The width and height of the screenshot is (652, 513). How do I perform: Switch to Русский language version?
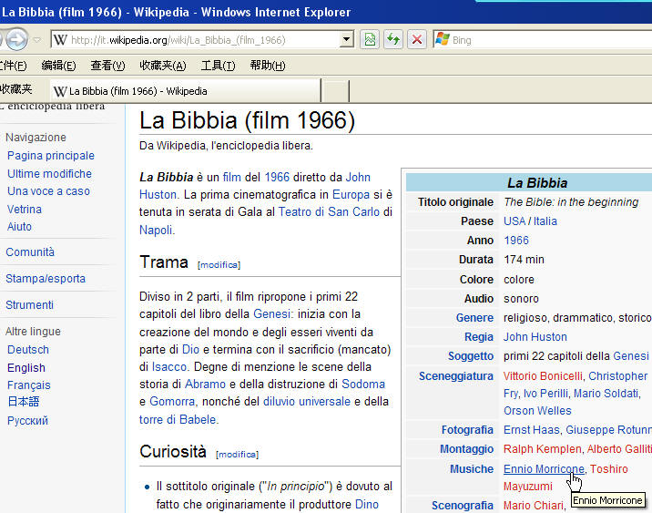point(27,421)
